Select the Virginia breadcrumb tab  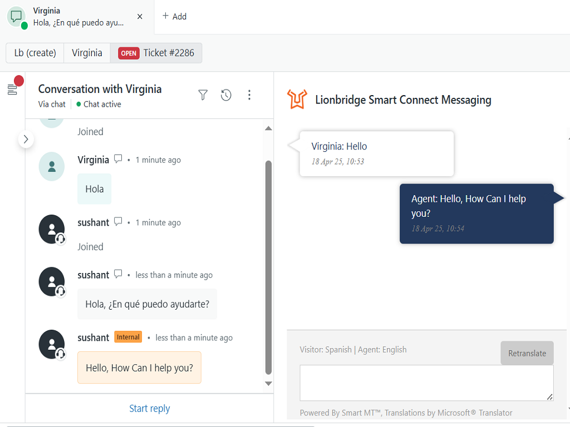click(87, 53)
